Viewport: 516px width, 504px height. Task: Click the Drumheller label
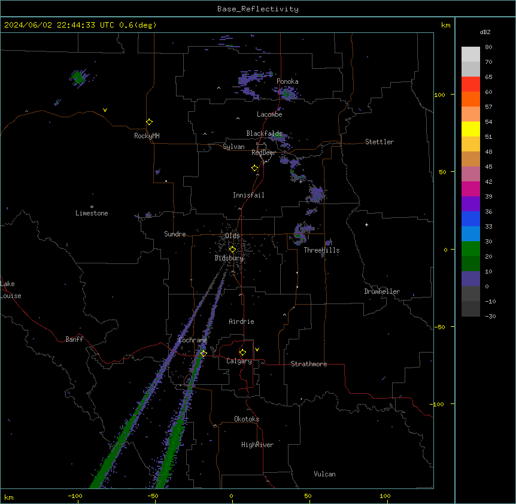[382, 292]
